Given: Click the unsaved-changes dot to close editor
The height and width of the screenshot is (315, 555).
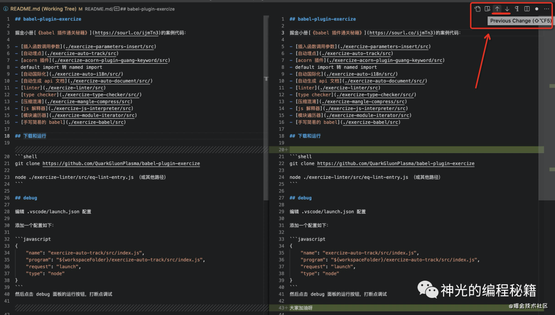Looking at the screenshot, I should click(536, 9).
